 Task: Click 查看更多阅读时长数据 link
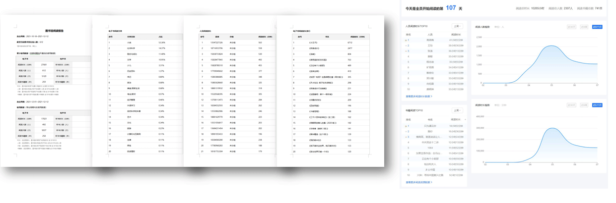[419, 97]
